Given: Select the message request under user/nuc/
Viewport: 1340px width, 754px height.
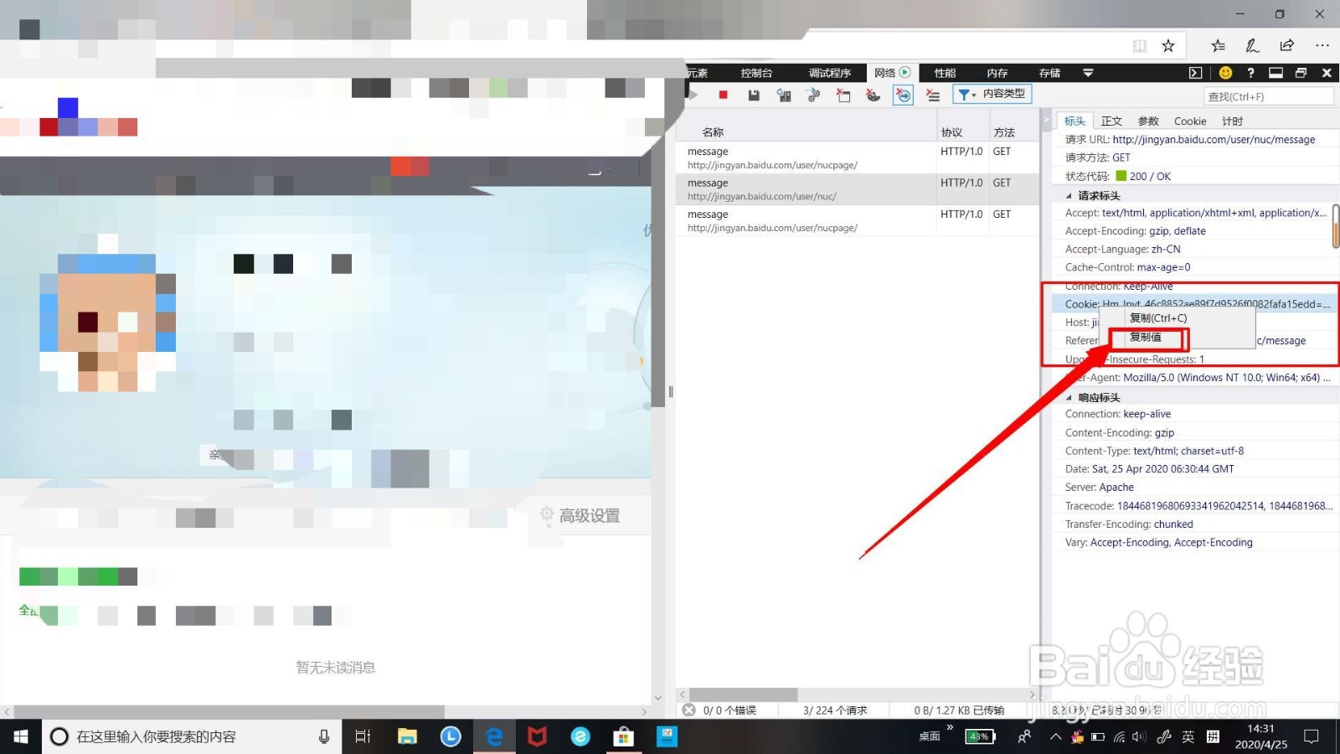Looking at the screenshot, I should click(857, 189).
